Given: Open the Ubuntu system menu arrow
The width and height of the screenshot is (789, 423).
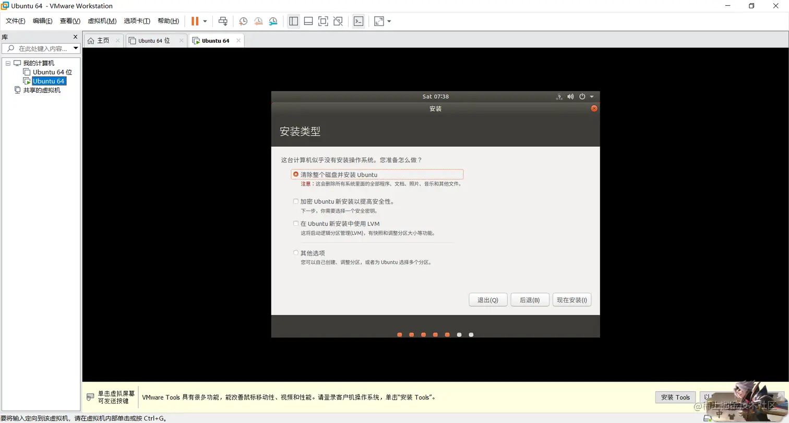Looking at the screenshot, I should pos(592,96).
